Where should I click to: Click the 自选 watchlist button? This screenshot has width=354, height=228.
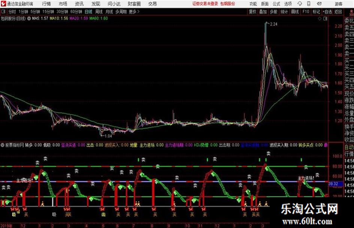point(327,12)
